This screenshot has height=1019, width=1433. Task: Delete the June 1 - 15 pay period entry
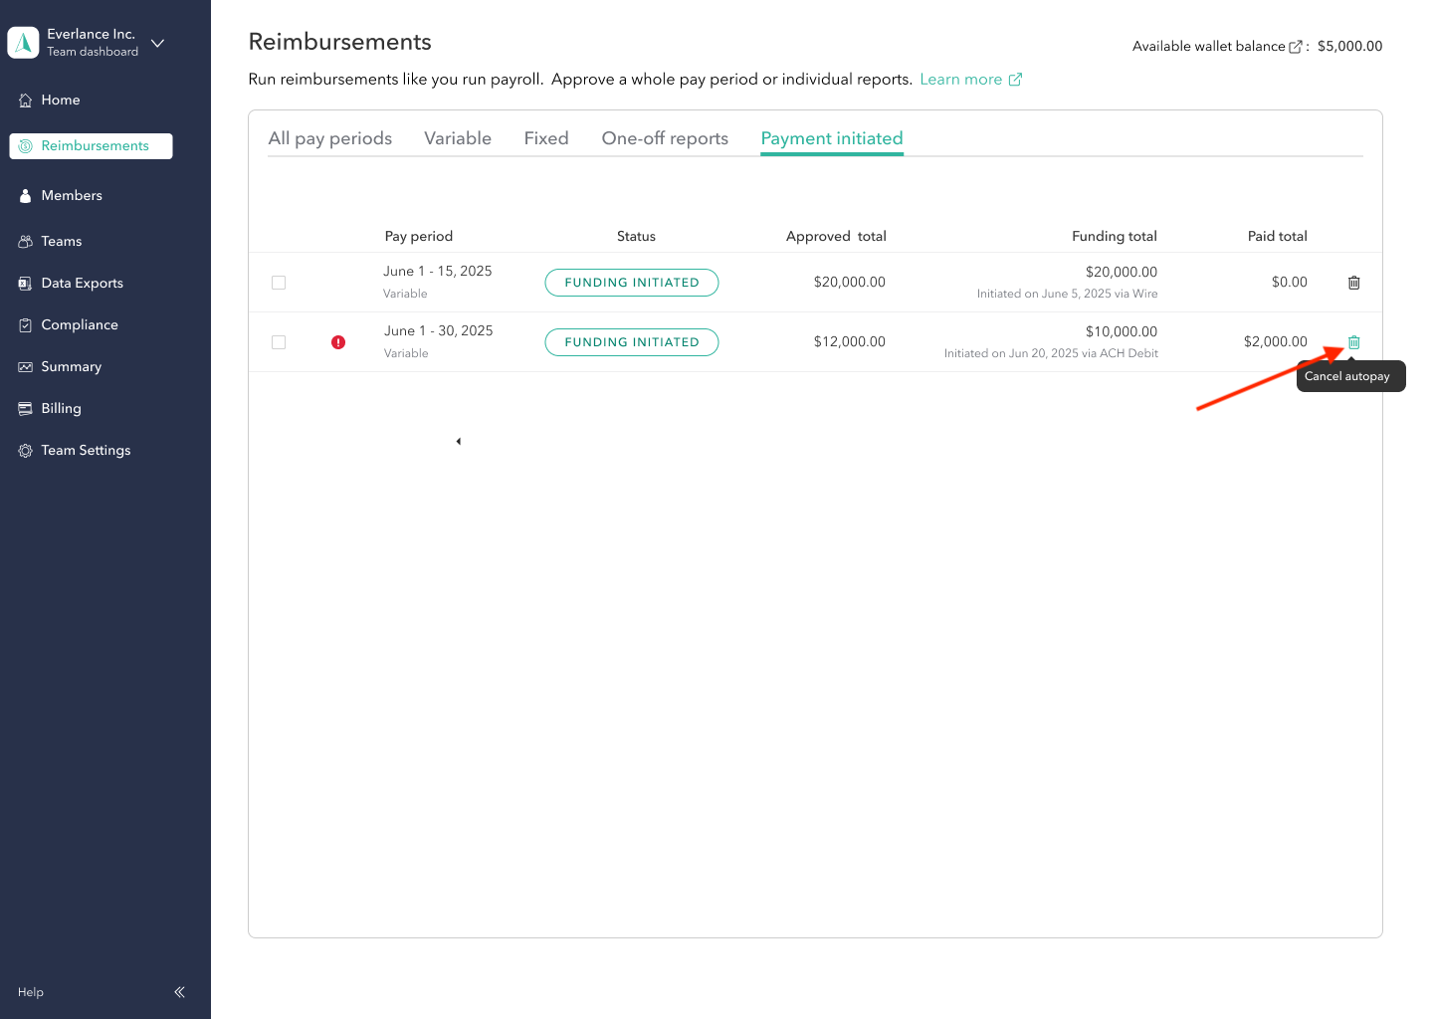1353,282
